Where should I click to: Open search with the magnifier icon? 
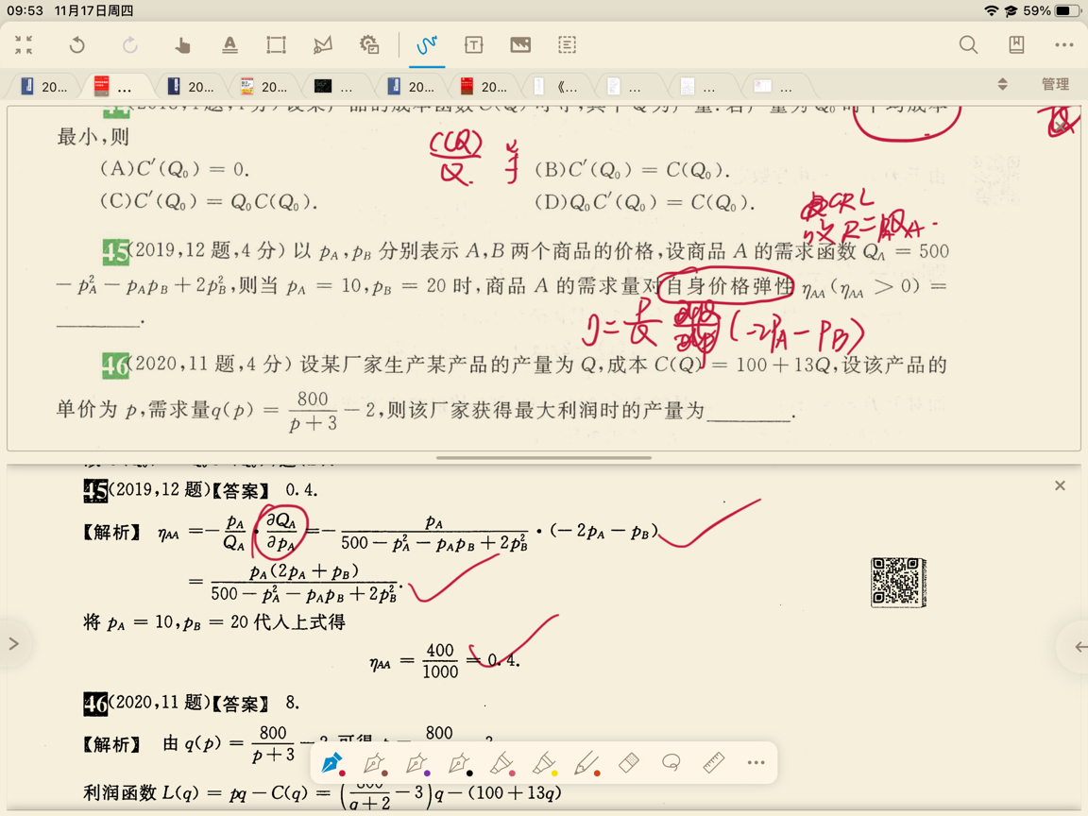point(968,44)
